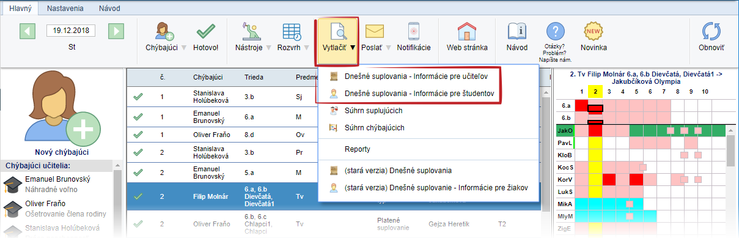Expand the Vytlačiť dropdown arrow
The width and height of the screenshot is (739, 238).
(x=353, y=47)
